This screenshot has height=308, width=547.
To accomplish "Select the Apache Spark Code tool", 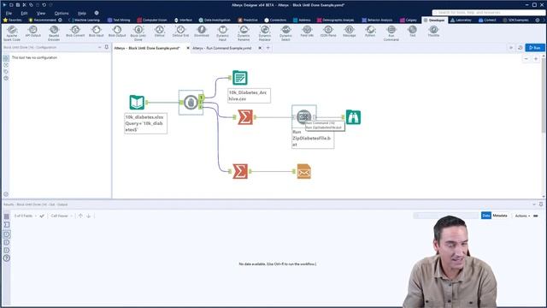I will coord(12,33).
